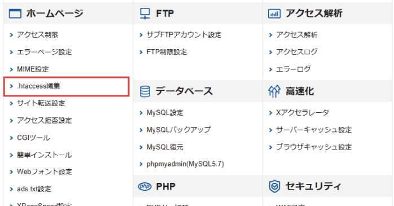Click the chevron beside CGIツール
Screen dimensions: 394x206
11,138
